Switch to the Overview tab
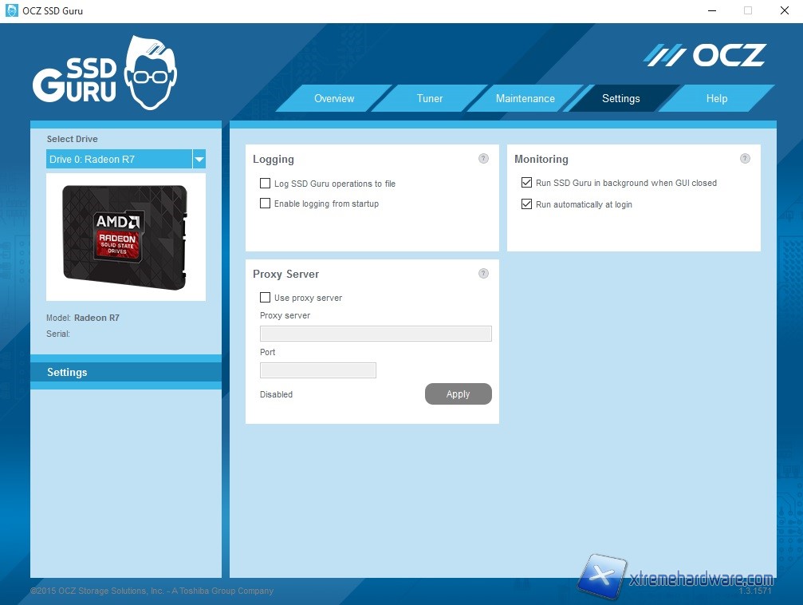This screenshot has width=803, height=605. point(334,98)
